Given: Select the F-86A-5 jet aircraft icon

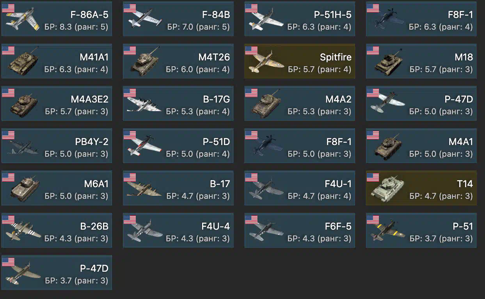Looking at the screenshot, I should pyautogui.click(x=23, y=22).
